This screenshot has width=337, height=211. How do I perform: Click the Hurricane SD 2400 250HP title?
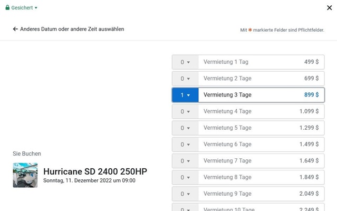point(95,171)
